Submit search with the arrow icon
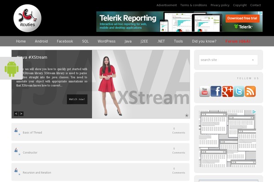This screenshot has width=274, height=182. click(x=253, y=60)
